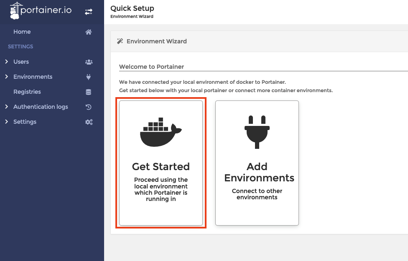Expand the Environments chevron in sidebar
Image resolution: width=408 pixels, height=261 pixels.
[7, 77]
